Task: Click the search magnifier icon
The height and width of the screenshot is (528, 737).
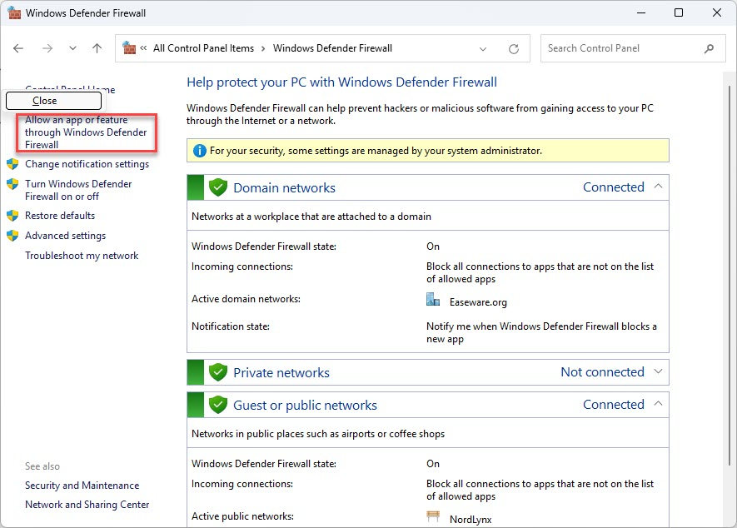Action: click(709, 48)
